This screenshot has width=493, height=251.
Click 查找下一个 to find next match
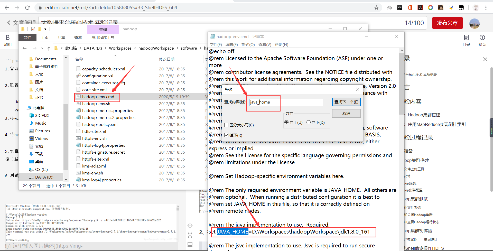coord(346,102)
